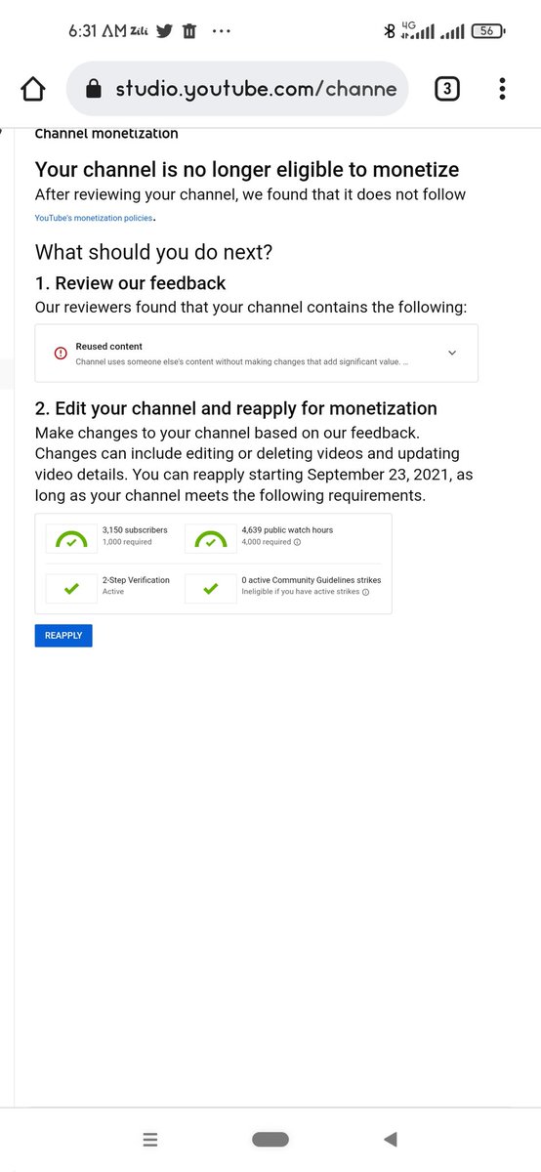Tap the '1. Review our feedback' heading
The height and width of the screenshot is (1172, 541).
[x=131, y=283]
